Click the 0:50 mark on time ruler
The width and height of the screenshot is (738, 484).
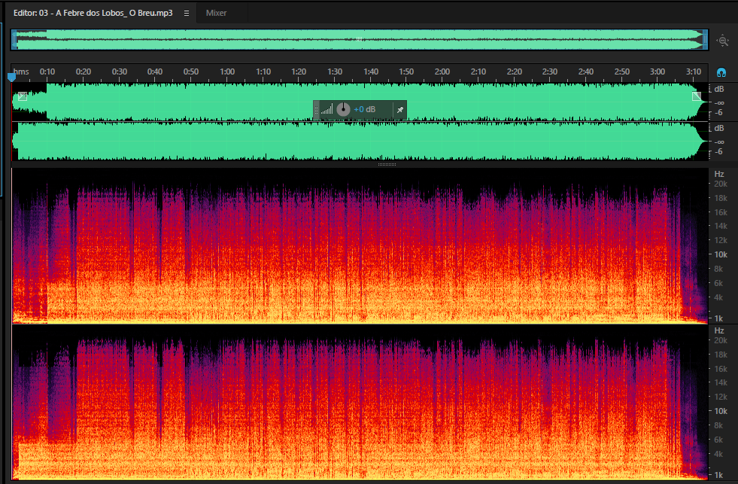191,72
